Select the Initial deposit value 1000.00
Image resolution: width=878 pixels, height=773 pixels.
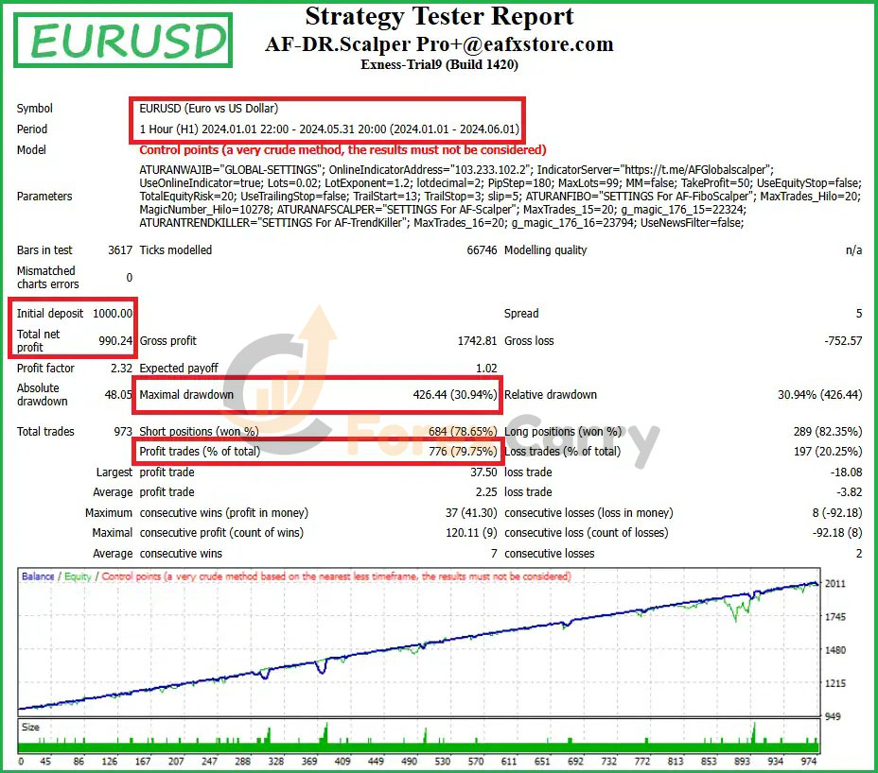click(x=113, y=314)
